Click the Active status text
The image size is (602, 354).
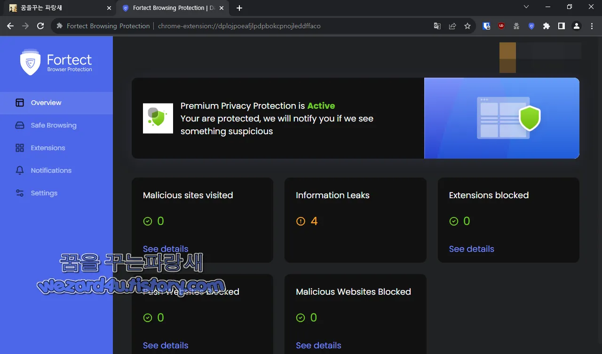coord(321,105)
